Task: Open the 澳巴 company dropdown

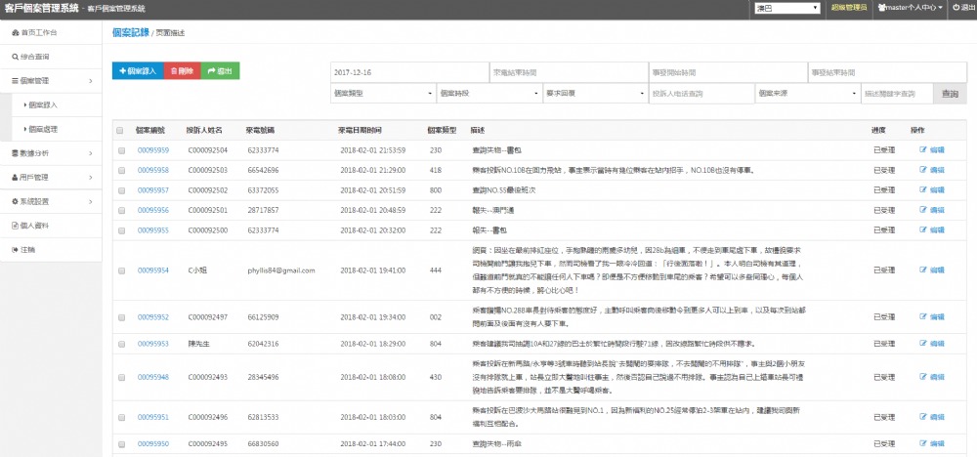Action: [786, 8]
